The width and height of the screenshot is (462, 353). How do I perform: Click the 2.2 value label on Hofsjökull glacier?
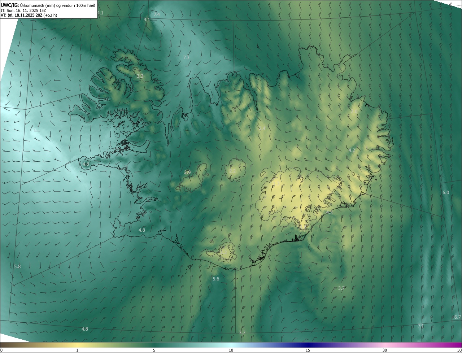pos(233,170)
